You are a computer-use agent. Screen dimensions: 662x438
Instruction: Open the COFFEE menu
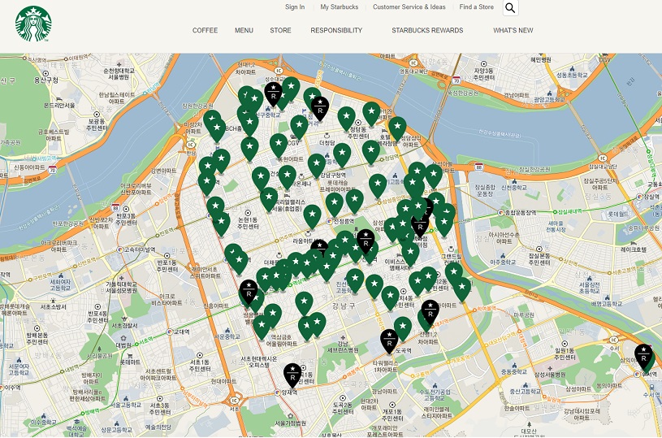pos(205,30)
